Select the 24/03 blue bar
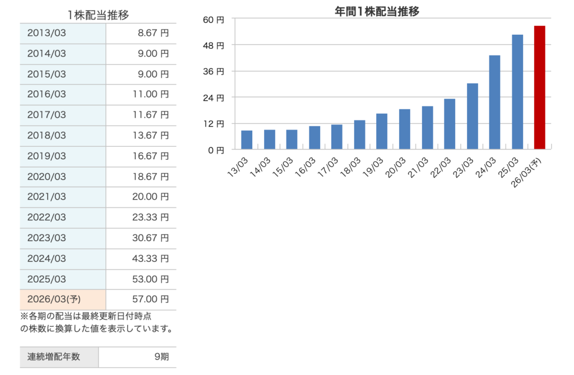The image size is (574, 375). coord(494,102)
